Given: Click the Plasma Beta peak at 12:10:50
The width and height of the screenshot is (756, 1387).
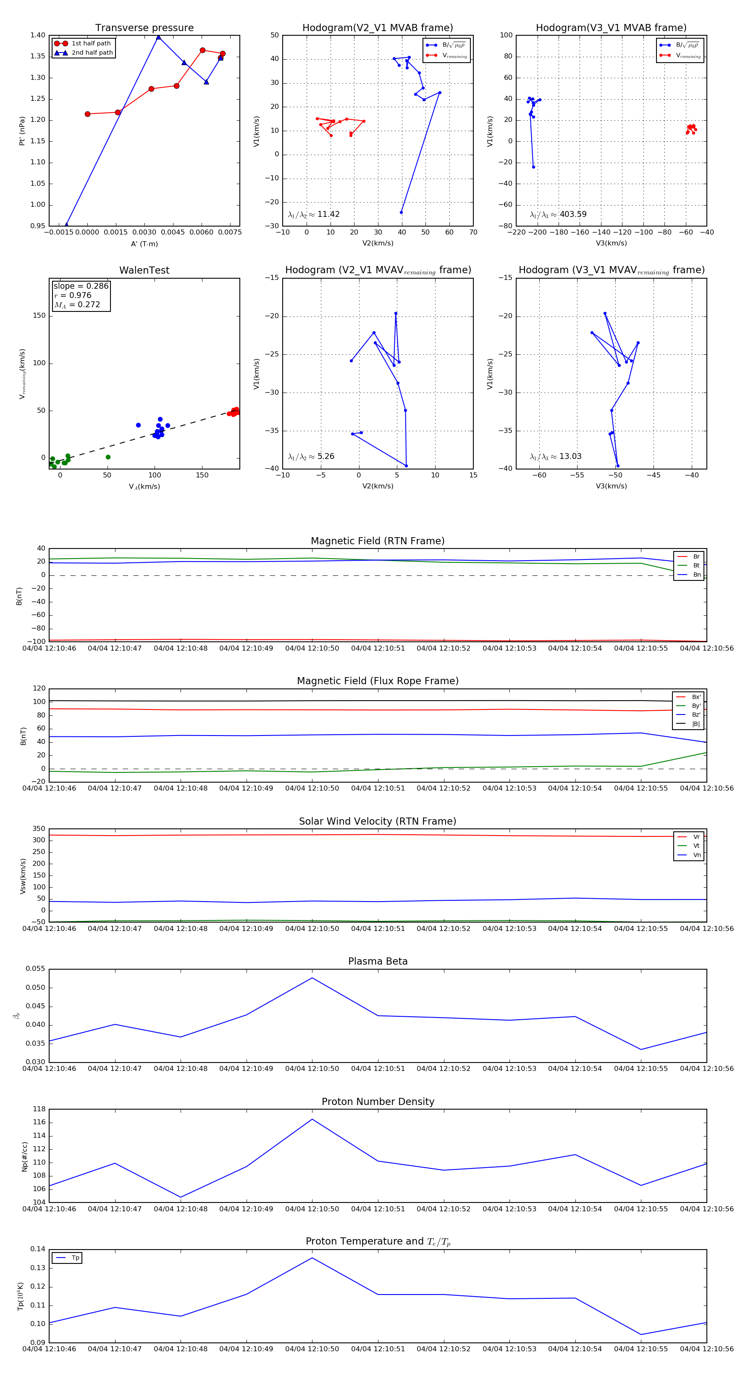Looking at the screenshot, I should tap(312, 978).
